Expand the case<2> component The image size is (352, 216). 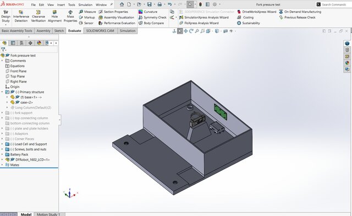click(7, 102)
